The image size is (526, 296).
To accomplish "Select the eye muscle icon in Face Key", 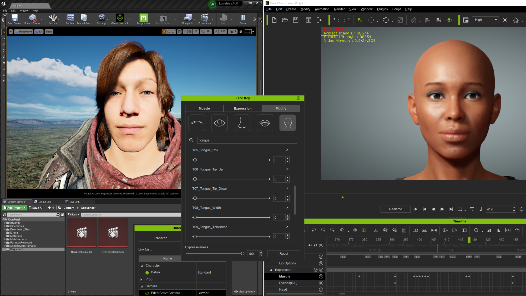I will click(219, 123).
